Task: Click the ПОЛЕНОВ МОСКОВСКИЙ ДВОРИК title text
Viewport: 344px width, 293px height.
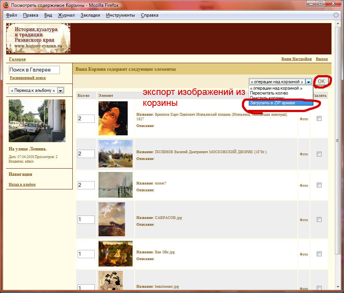Action: pos(211,152)
